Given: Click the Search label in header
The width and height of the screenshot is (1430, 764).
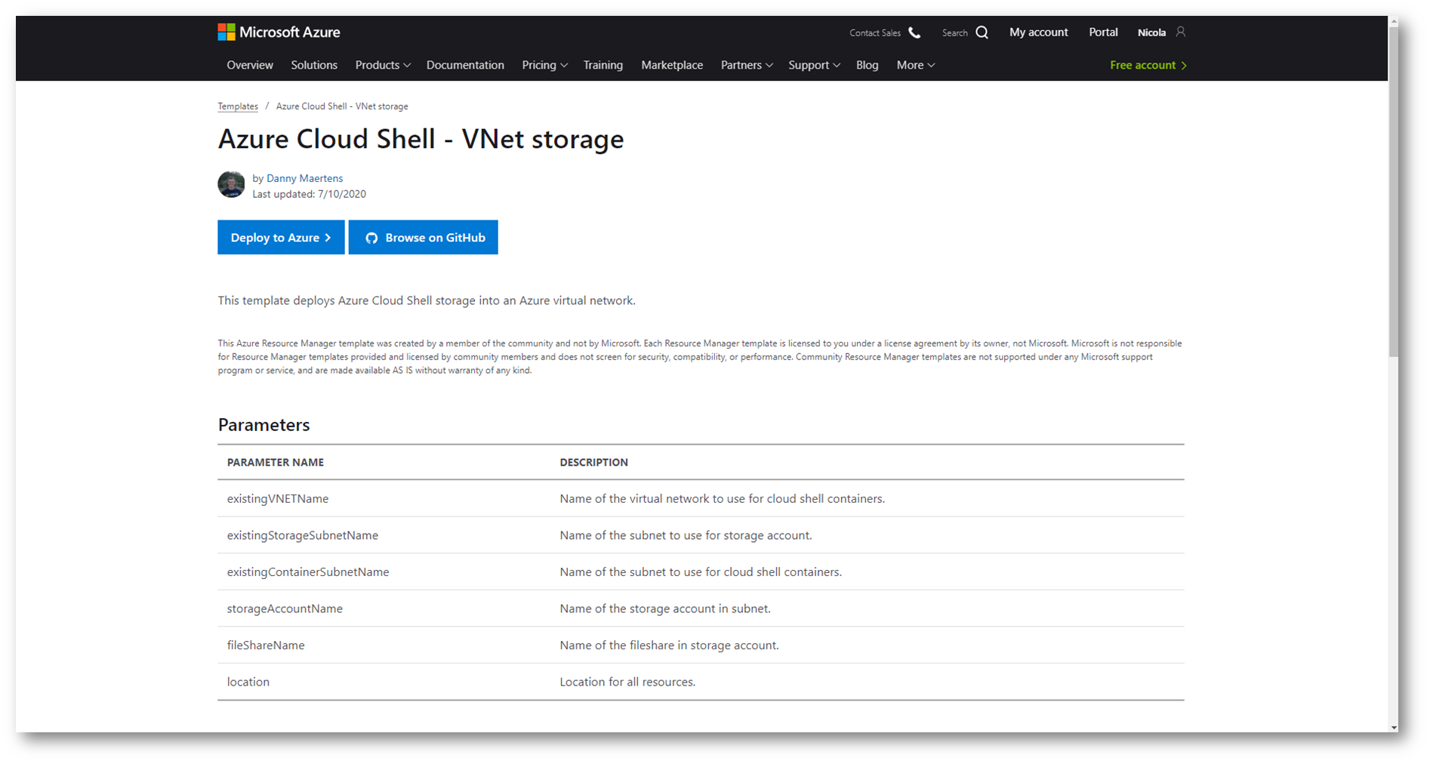Looking at the screenshot, I should point(955,32).
